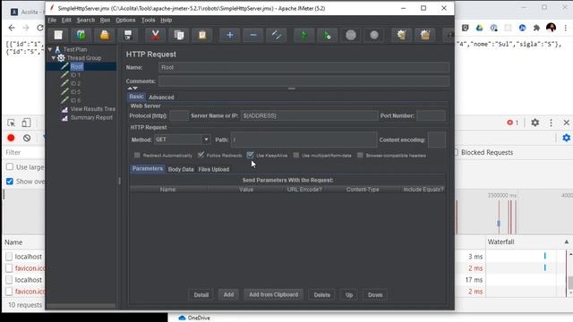Click the browser extensions puzzle icon
Viewport: 573px width, 322px height.
[x=536, y=28]
